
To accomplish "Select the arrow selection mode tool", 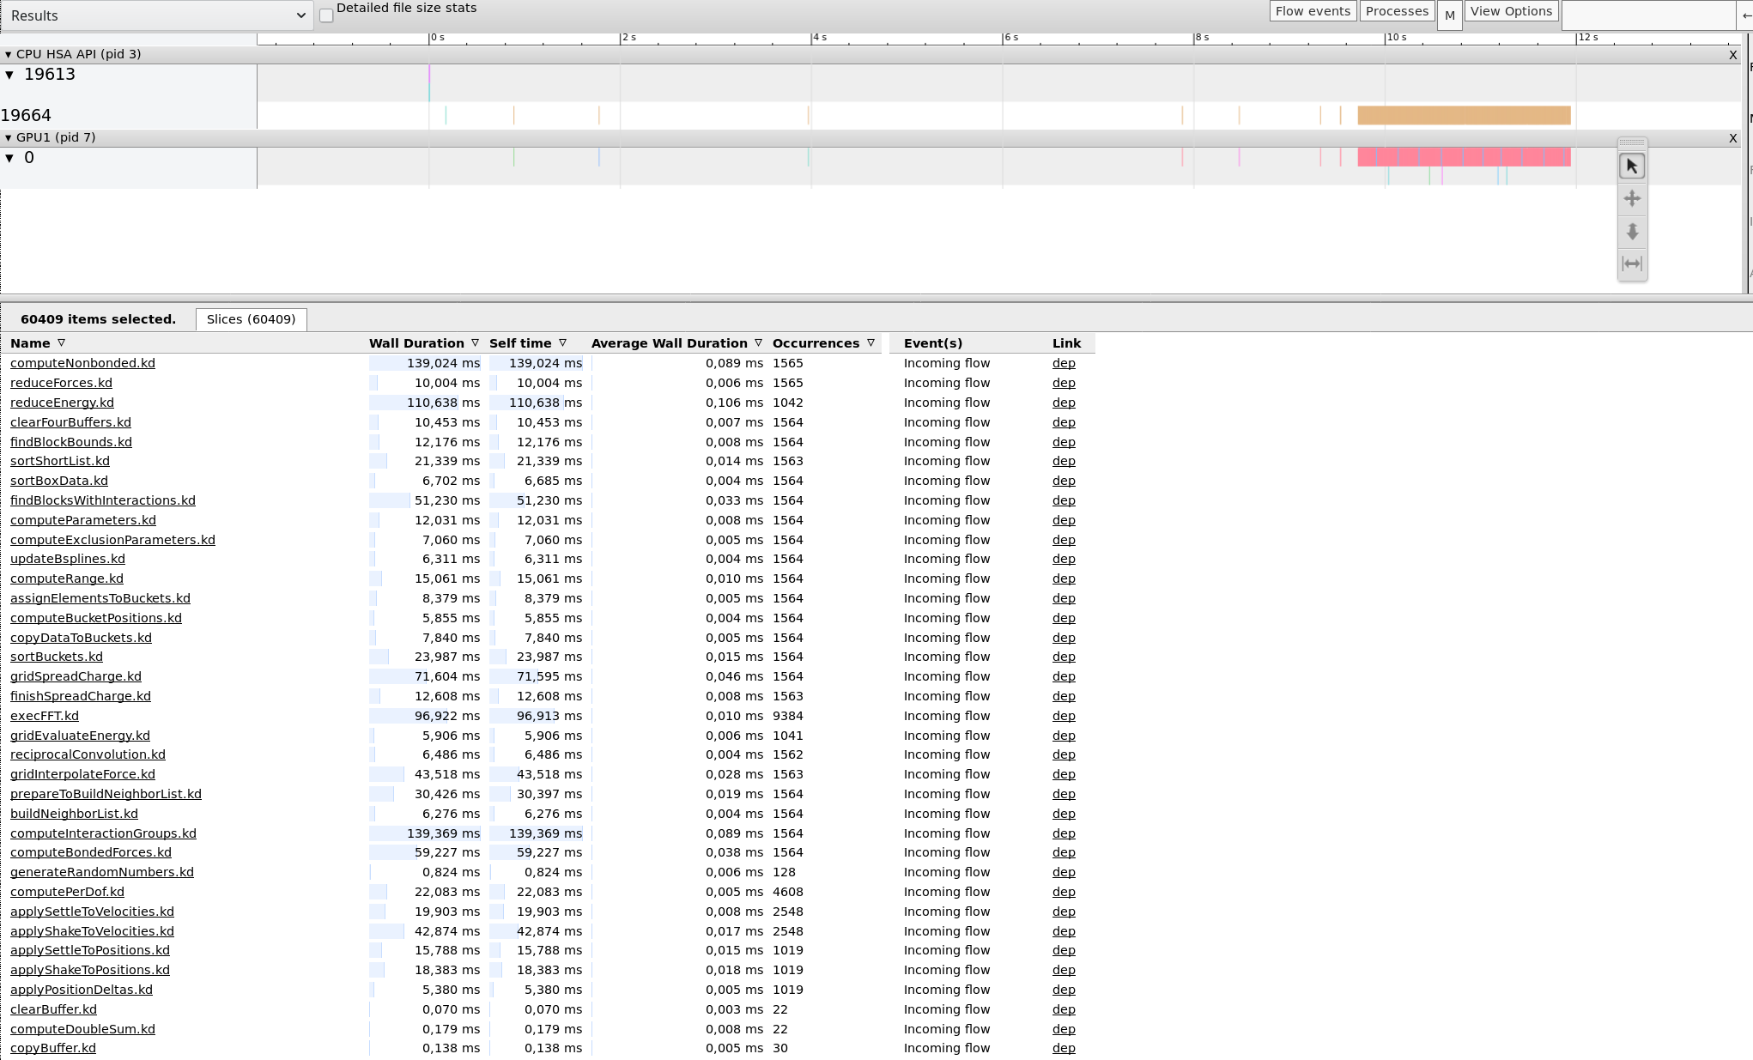I will 1632,166.
